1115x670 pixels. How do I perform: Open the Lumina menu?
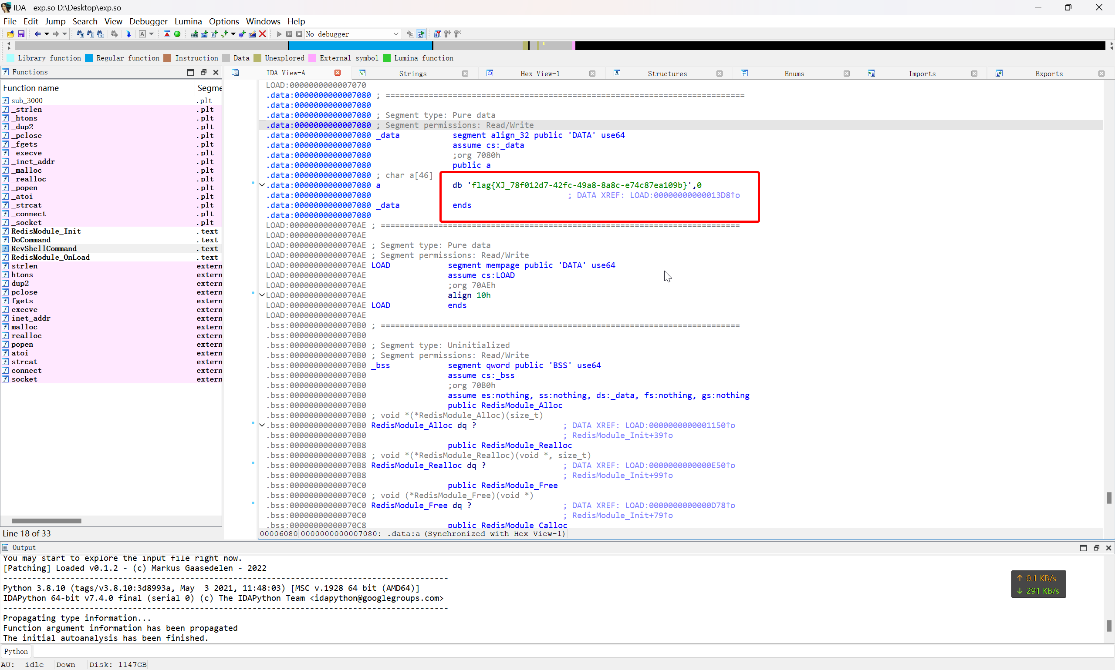point(188,21)
